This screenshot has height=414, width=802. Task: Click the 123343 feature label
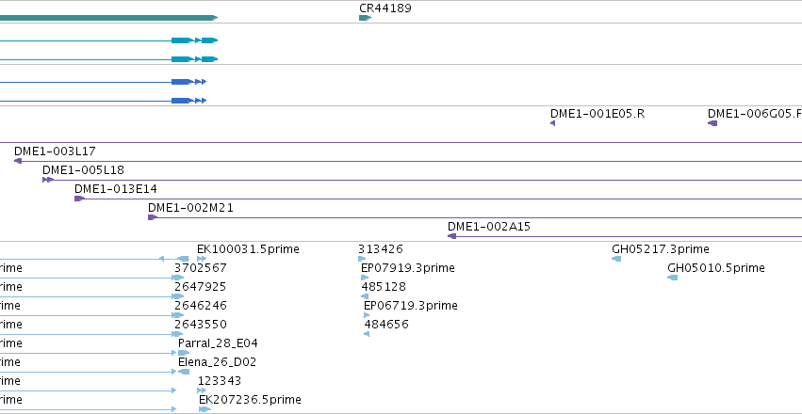(220, 381)
